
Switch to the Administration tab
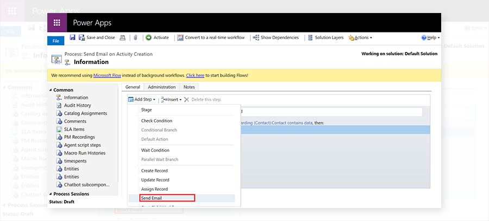(x=162, y=87)
